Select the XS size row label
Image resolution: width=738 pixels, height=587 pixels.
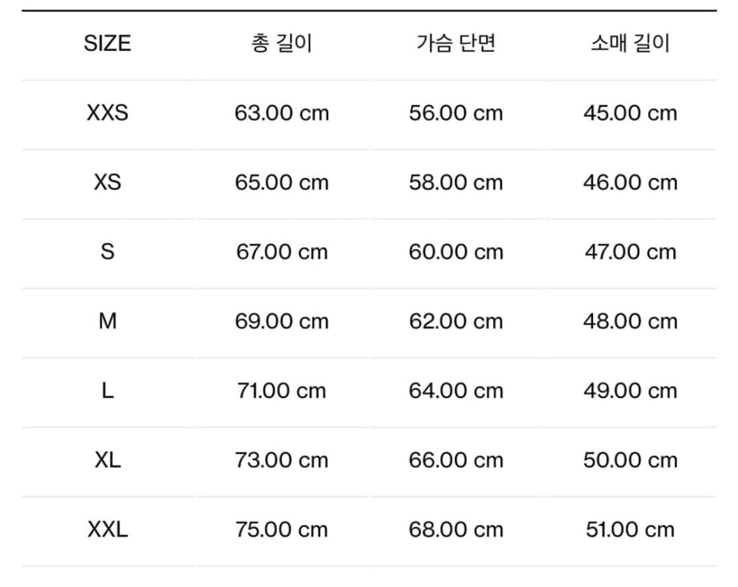pos(108,182)
